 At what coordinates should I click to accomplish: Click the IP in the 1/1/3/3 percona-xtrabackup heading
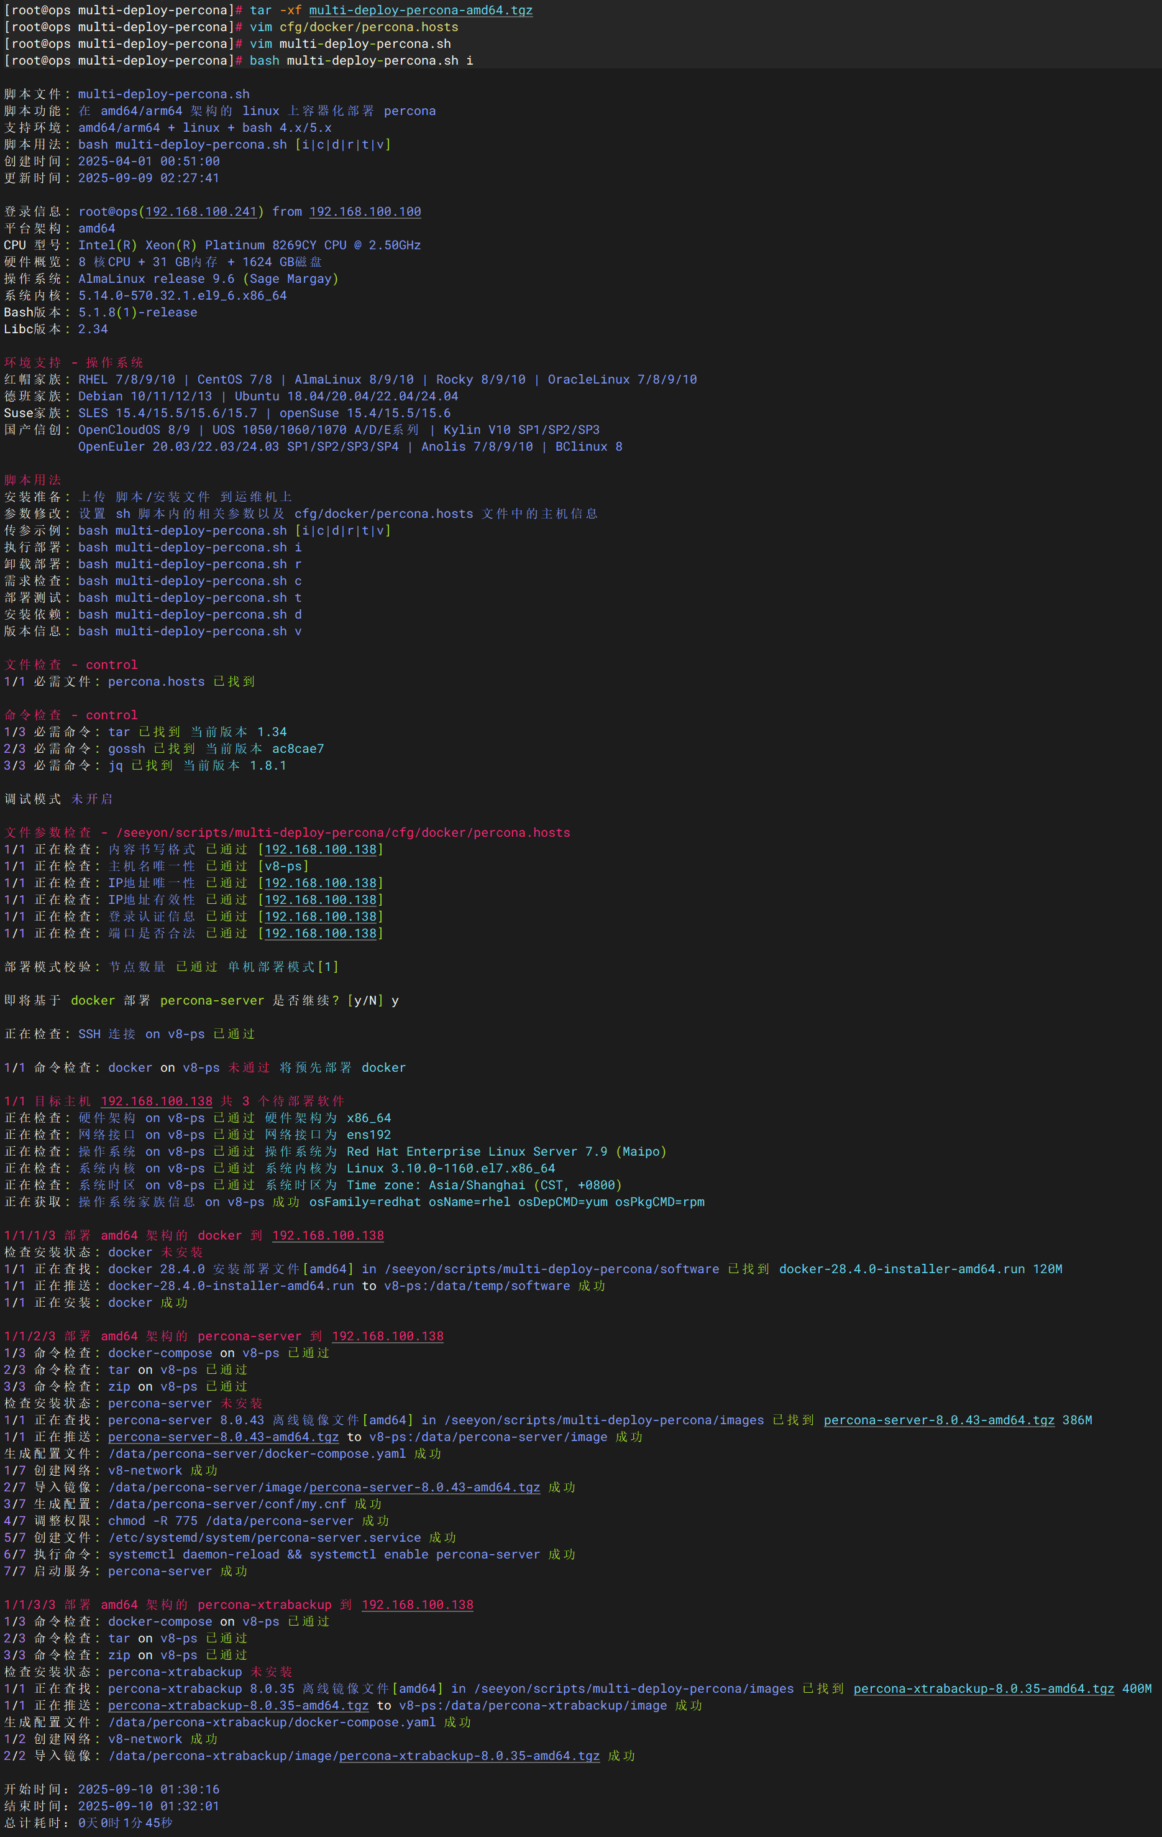click(417, 1605)
